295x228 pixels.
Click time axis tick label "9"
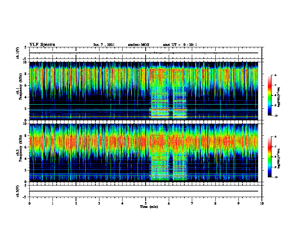click(x=238, y=203)
